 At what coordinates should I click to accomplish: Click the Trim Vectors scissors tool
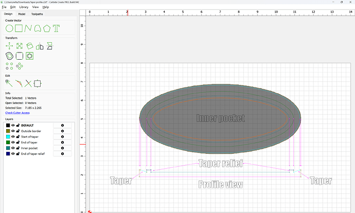click(28, 83)
